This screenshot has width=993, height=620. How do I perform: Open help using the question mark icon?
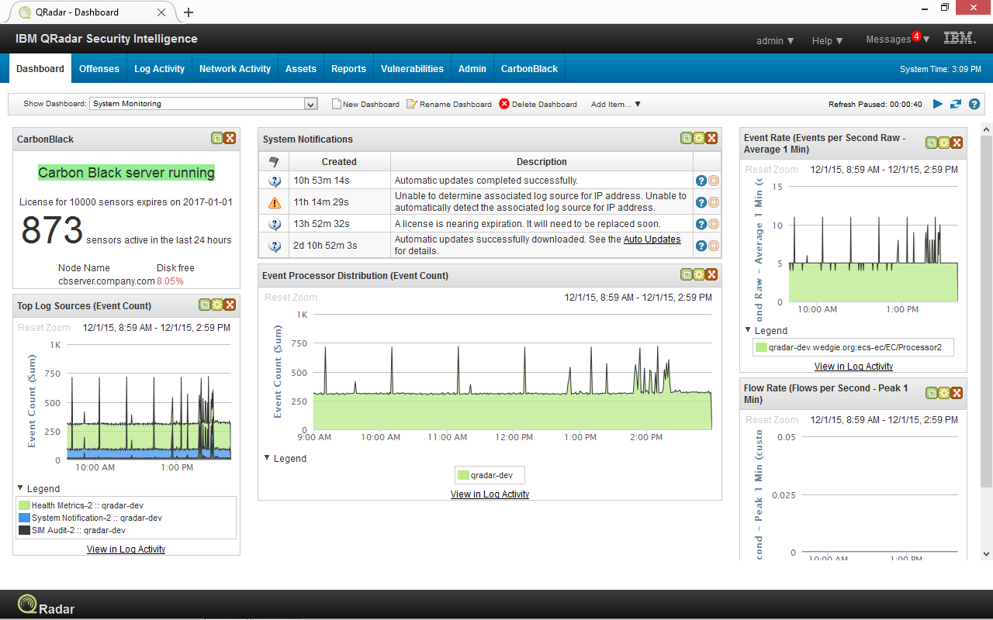pos(976,104)
